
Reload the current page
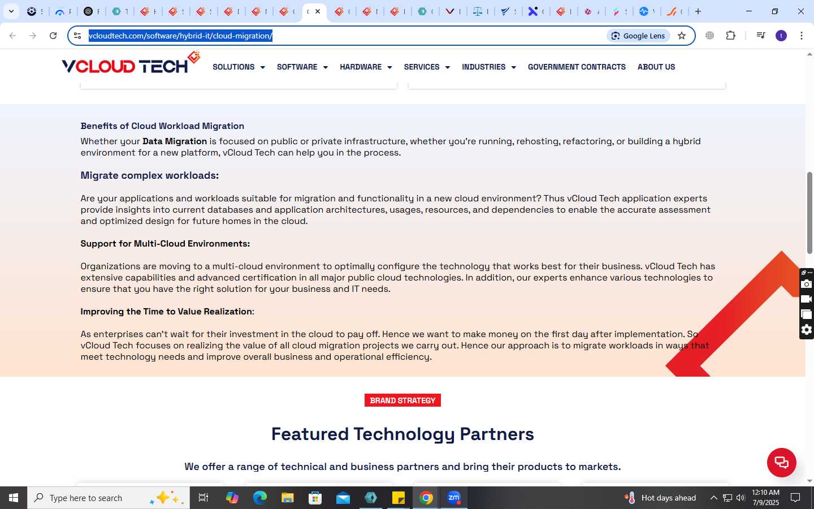tap(53, 36)
